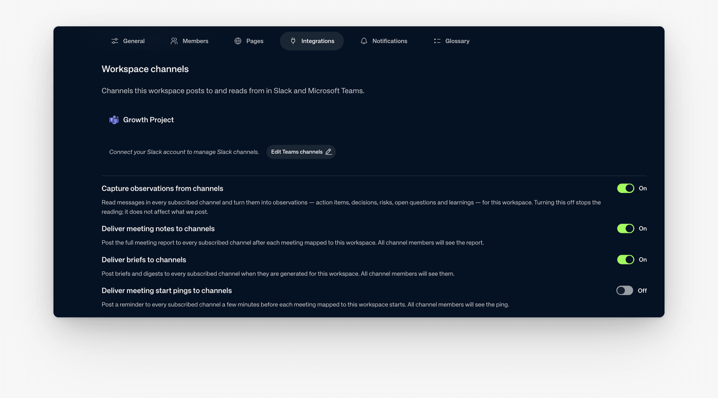The height and width of the screenshot is (398, 718).
Task: Switch to the Members tab label
Action: 195,41
